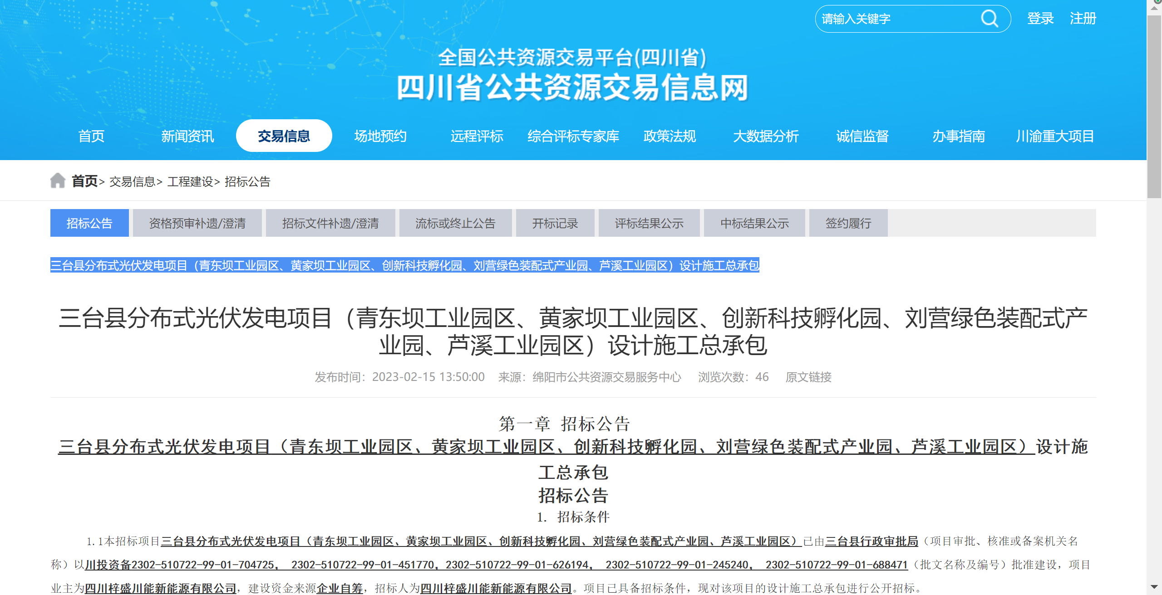Click 首页 breadcrumb link
Viewport: 1162px width, 595px height.
point(84,181)
